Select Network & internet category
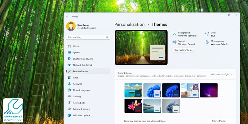The image size is (248, 124). click(x=88, y=65)
